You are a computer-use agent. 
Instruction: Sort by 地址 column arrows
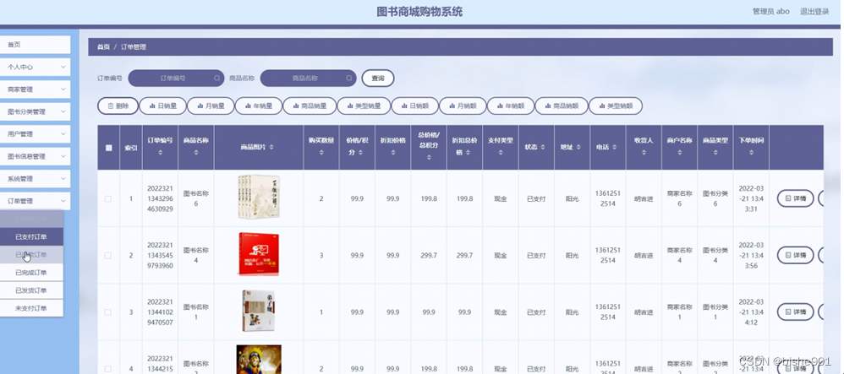pos(578,147)
